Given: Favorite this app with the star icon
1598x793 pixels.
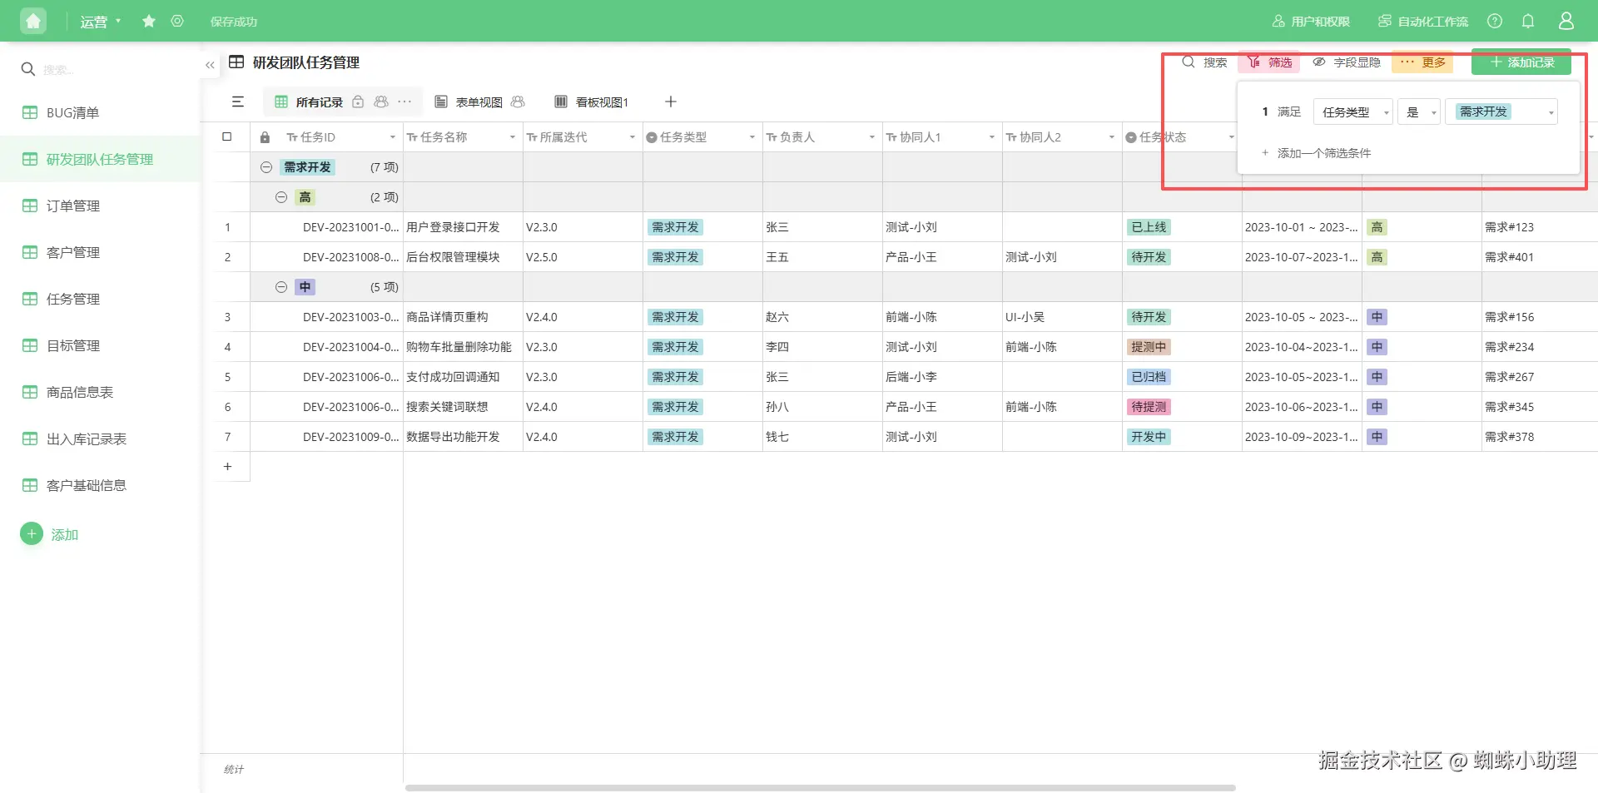Looking at the screenshot, I should 149,21.
